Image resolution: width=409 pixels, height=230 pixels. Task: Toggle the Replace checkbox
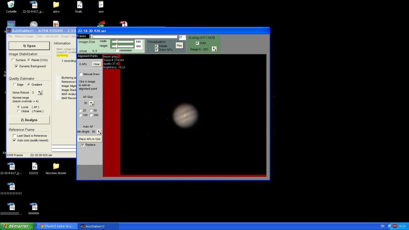click(x=83, y=145)
